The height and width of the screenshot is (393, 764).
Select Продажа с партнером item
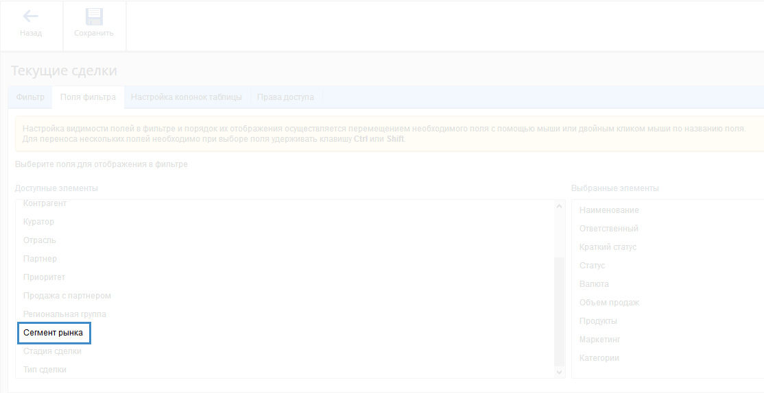(x=67, y=296)
